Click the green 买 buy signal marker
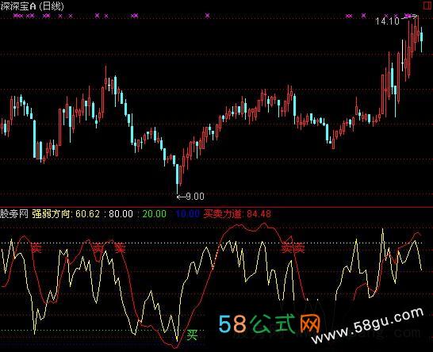 (193, 335)
